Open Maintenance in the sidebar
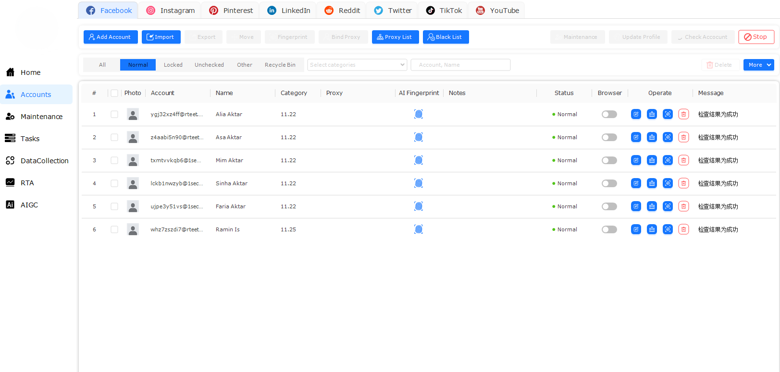Screen dimensions: 780x372 (36, 117)
